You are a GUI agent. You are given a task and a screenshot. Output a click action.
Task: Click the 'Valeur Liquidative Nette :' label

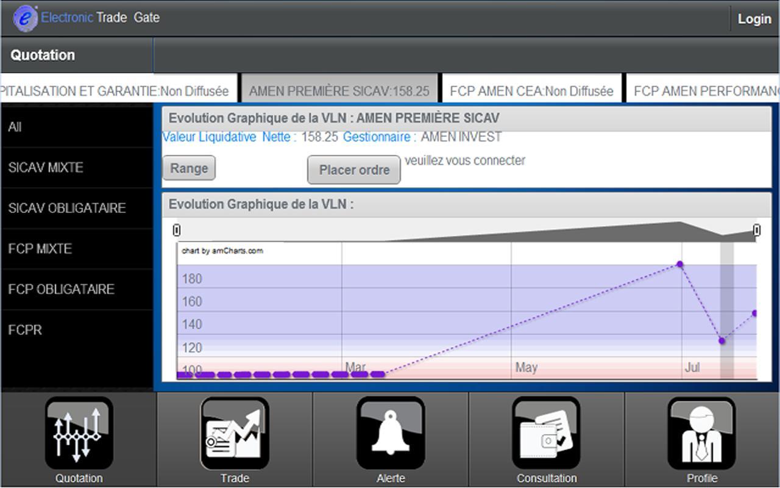(229, 137)
